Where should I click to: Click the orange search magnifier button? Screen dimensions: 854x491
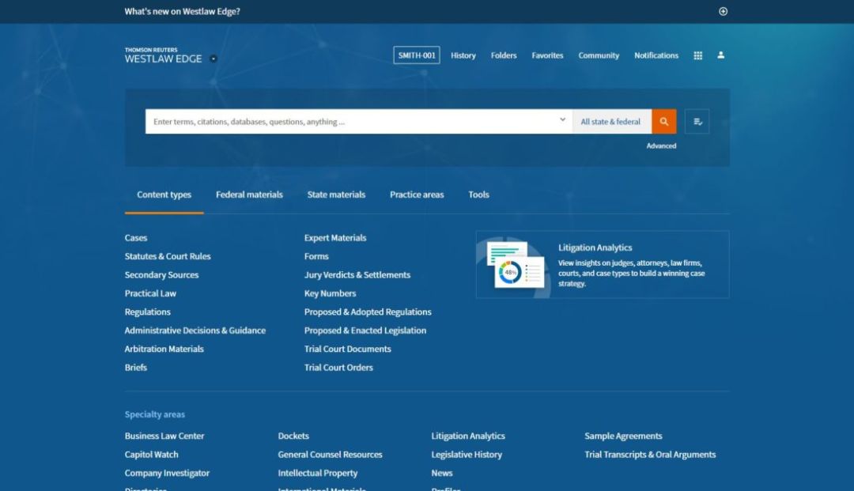coord(664,122)
